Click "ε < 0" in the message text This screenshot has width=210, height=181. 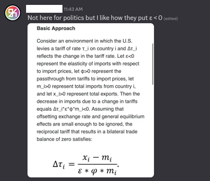click(156, 18)
